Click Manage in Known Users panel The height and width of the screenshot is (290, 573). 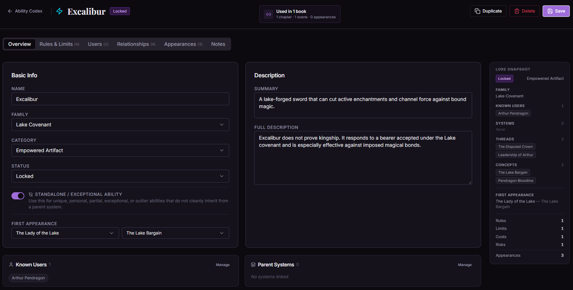point(222,265)
